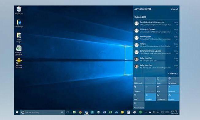Viewport: 200px width, 120px height.
Task: Open the taskbar clock and date
Action: tap(174, 112)
